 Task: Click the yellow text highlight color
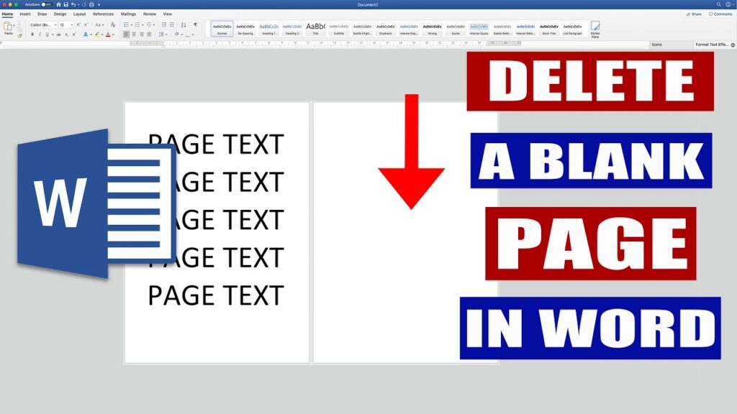point(97,34)
